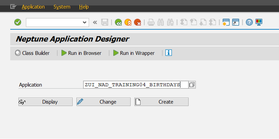
Task: Click the Find binoculars icon
Action: (x=161, y=22)
